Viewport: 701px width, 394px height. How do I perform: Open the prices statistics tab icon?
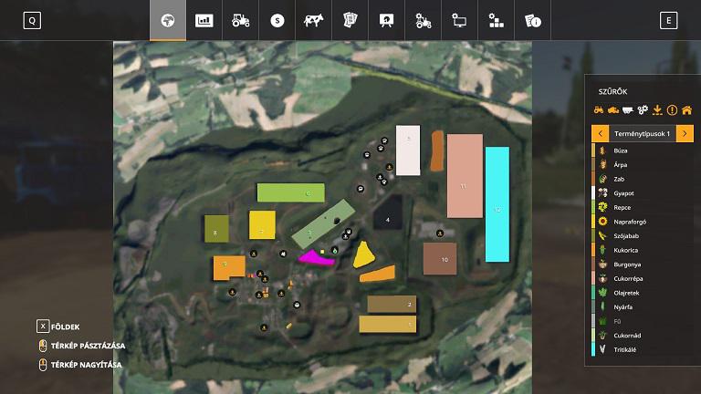point(204,20)
